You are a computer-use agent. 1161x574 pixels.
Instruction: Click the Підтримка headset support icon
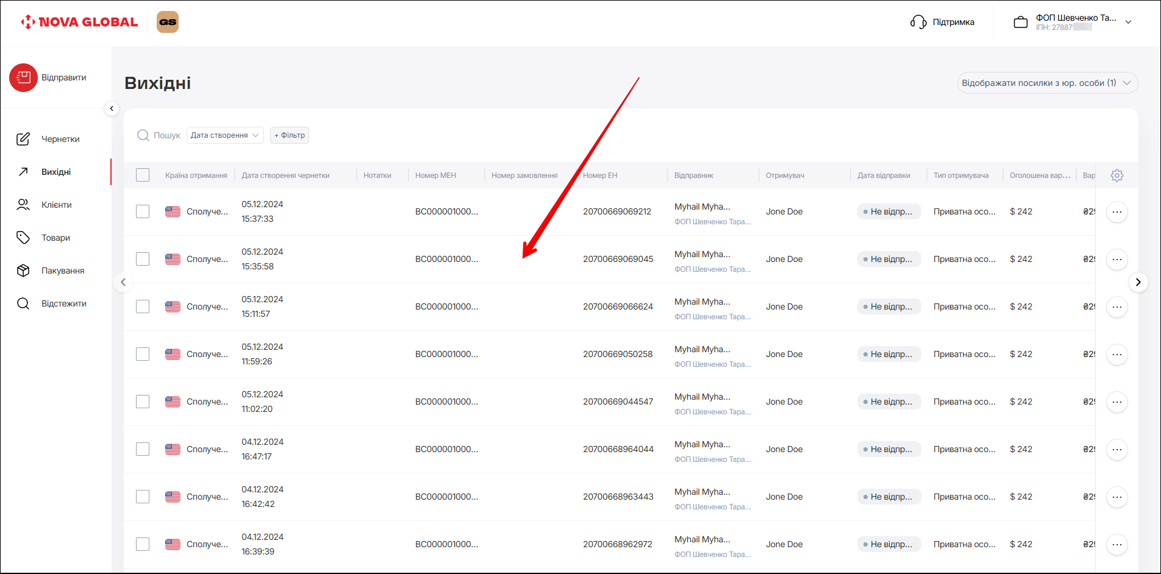pos(918,22)
